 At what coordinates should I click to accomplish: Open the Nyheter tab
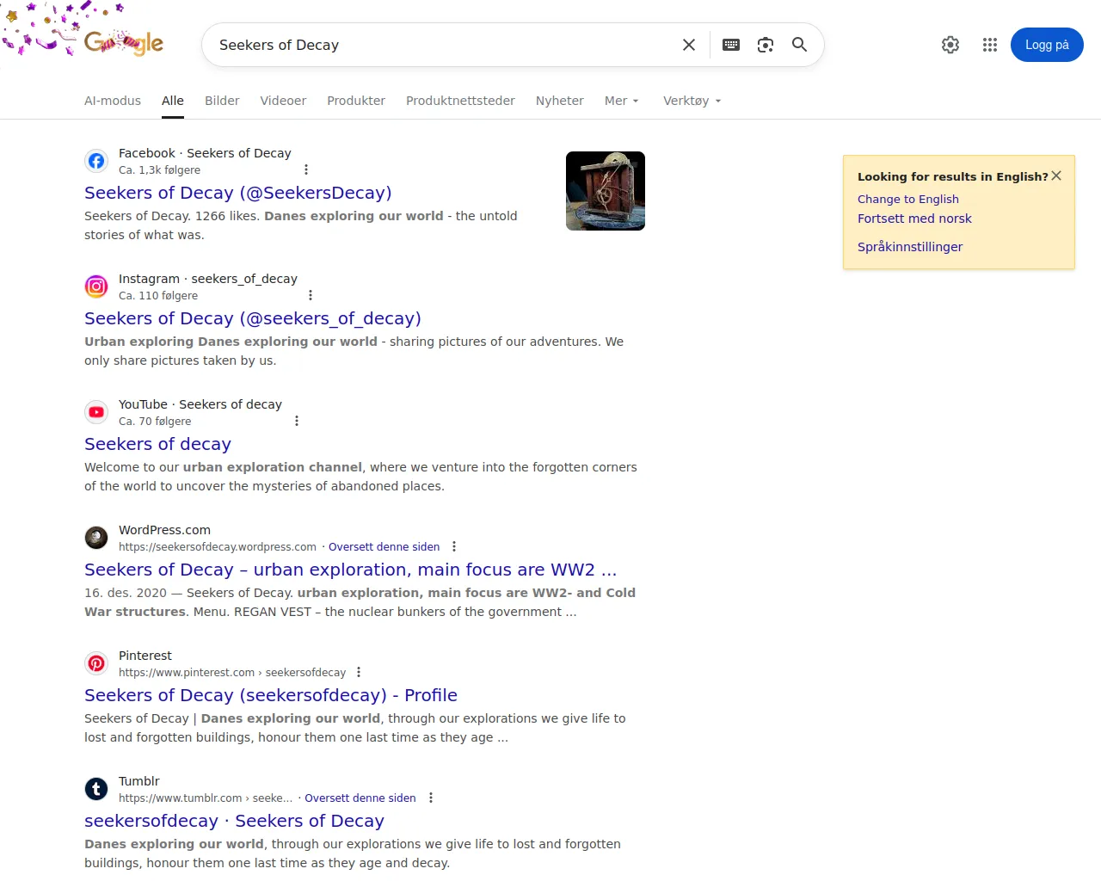click(x=560, y=101)
